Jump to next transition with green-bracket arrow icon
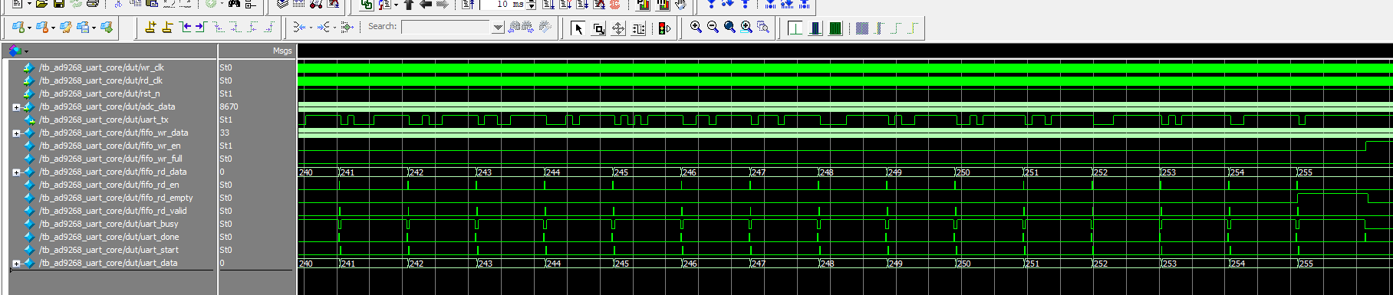 pos(201,28)
